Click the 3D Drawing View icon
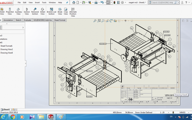The height and width of the screenshot is (120, 192). pos(115,21)
